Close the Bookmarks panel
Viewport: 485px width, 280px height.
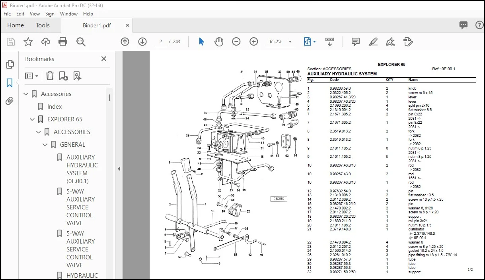[104, 59]
